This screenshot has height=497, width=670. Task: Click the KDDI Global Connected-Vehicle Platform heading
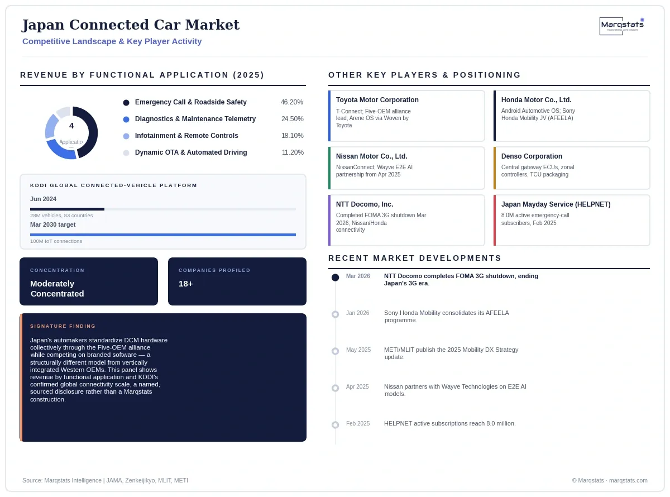pos(114,185)
